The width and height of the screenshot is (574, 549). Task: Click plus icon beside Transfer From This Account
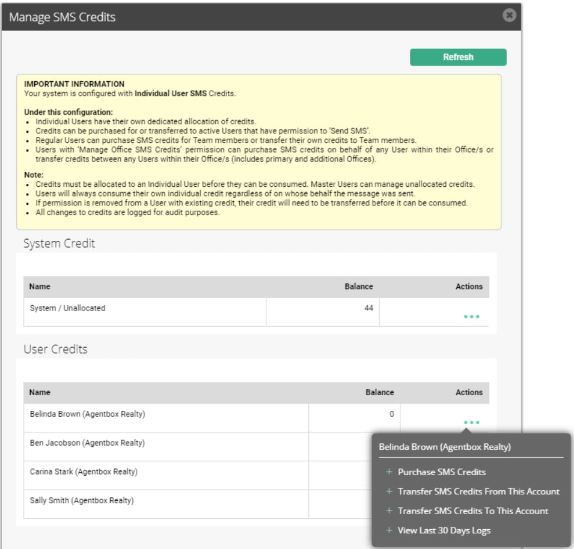pyautogui.click(x=389, y=491)
